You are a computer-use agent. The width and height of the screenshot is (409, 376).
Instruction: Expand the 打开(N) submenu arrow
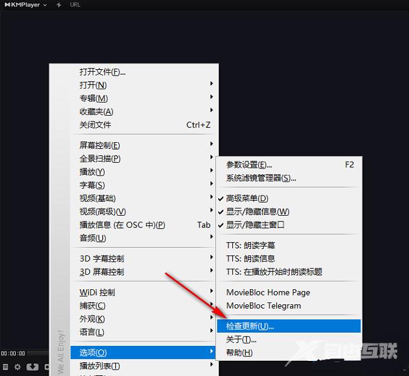211,84
